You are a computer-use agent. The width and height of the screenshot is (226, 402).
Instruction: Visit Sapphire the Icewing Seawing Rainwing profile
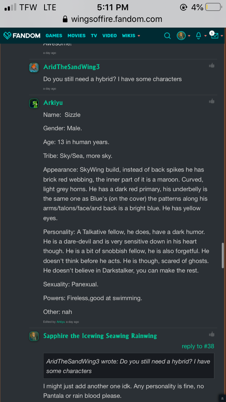pyautogui.click(x=100, y=336)
